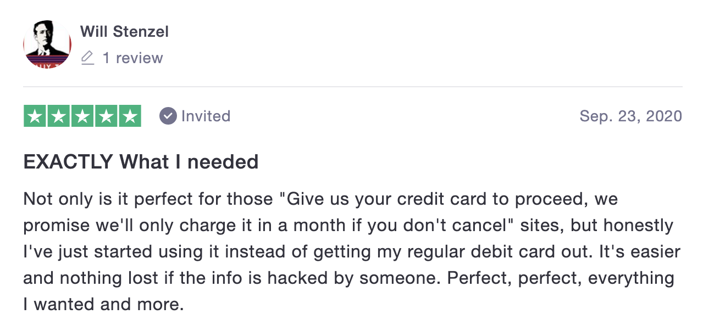The width and height of the screenshot is (703, 331).
Task: Click the first green rating star
Action: coord(35,116)
